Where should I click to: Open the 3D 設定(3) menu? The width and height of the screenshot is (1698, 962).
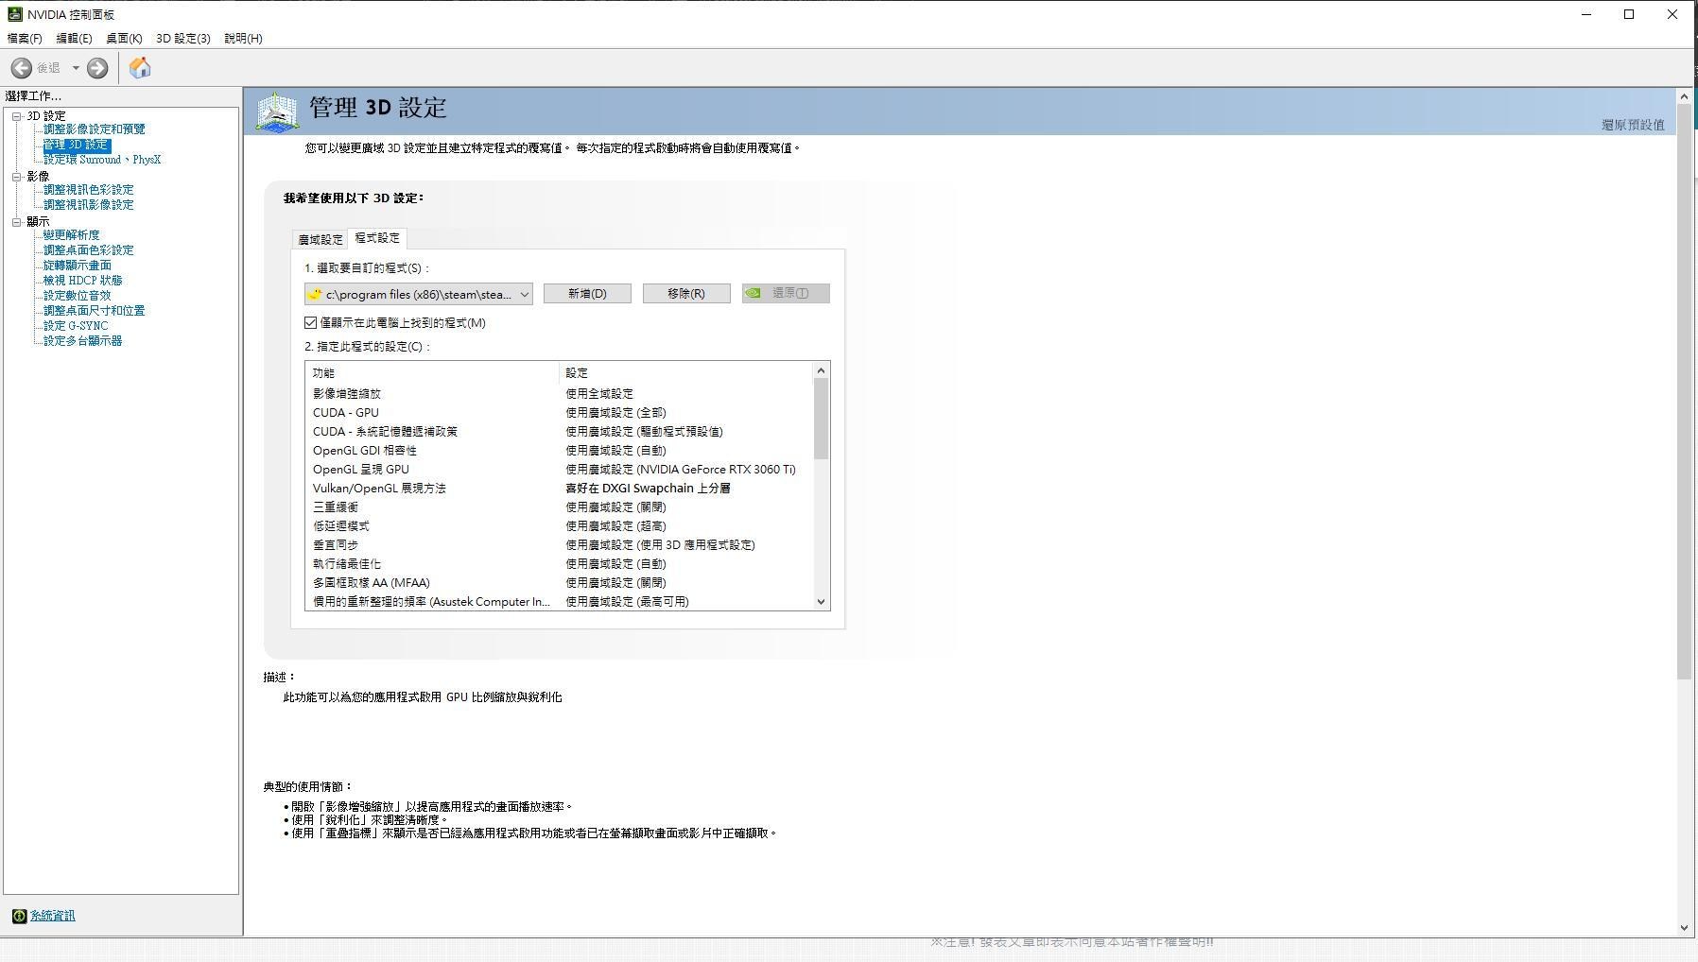click(183, 39)
